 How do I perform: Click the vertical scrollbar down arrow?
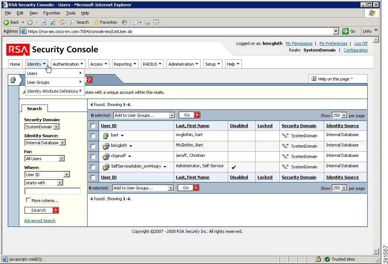point(376,251)
